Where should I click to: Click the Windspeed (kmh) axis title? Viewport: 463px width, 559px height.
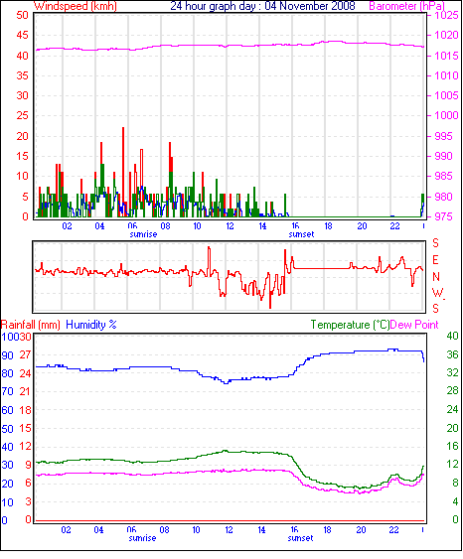tap(76, 6)
